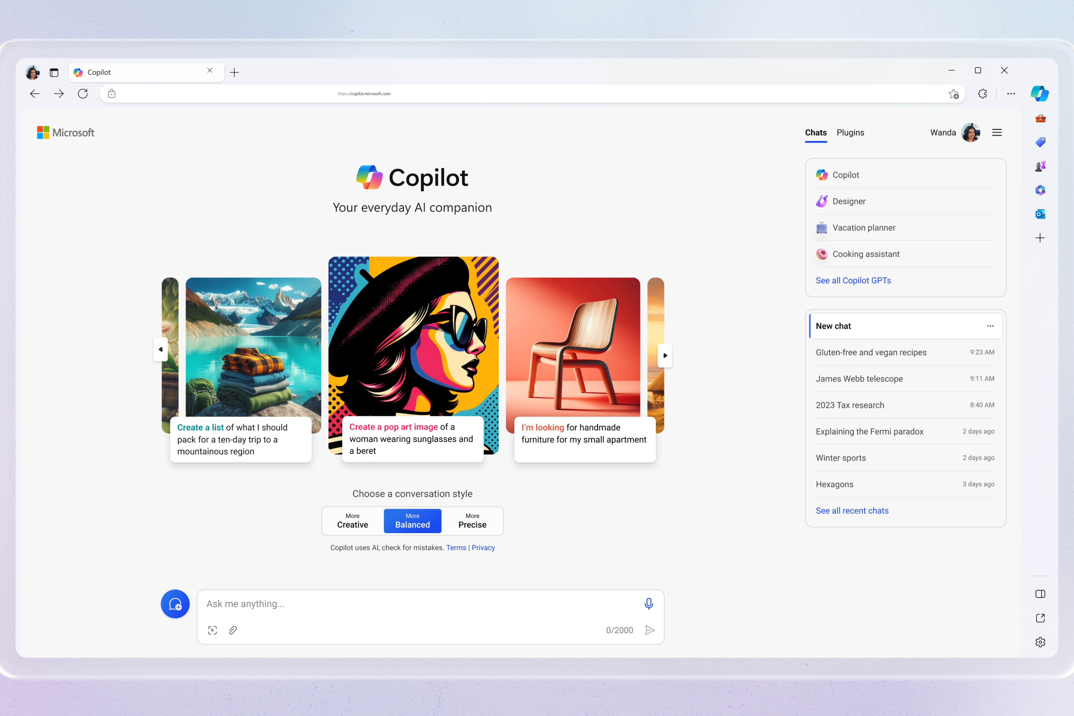This screenshot has width=1074, height=716.
Task: Click the refresh/sweep icon left of paperclip
Action: click(212, 631)
